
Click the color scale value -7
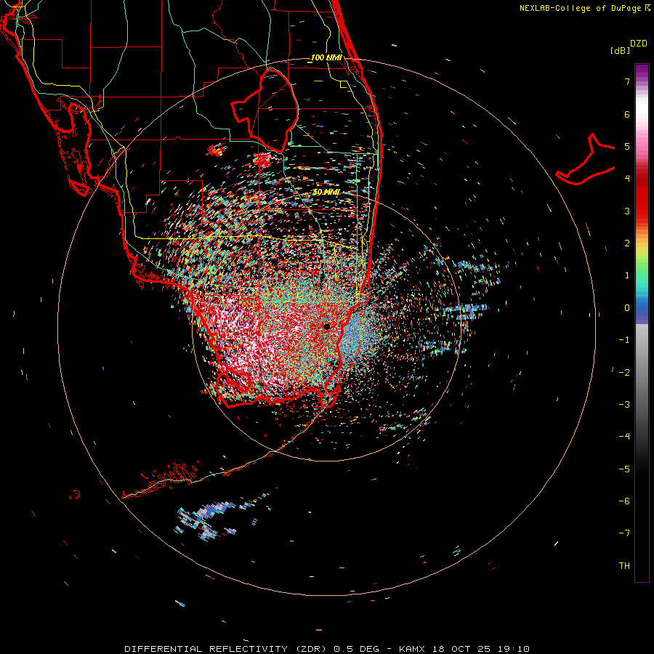pos(624,533)
